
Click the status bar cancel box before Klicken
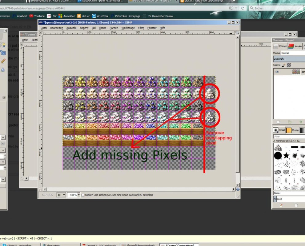point(83,195)
